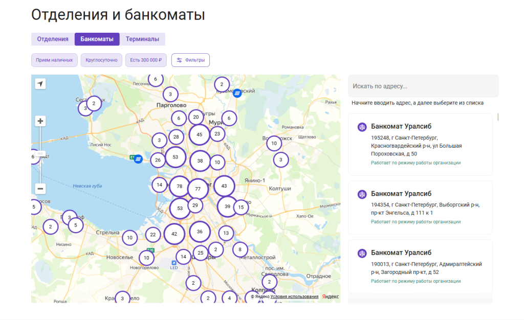Screen dimensions: 524x320
Task: Switch to the "Терминалы" tab
Action: pos(142,39)
